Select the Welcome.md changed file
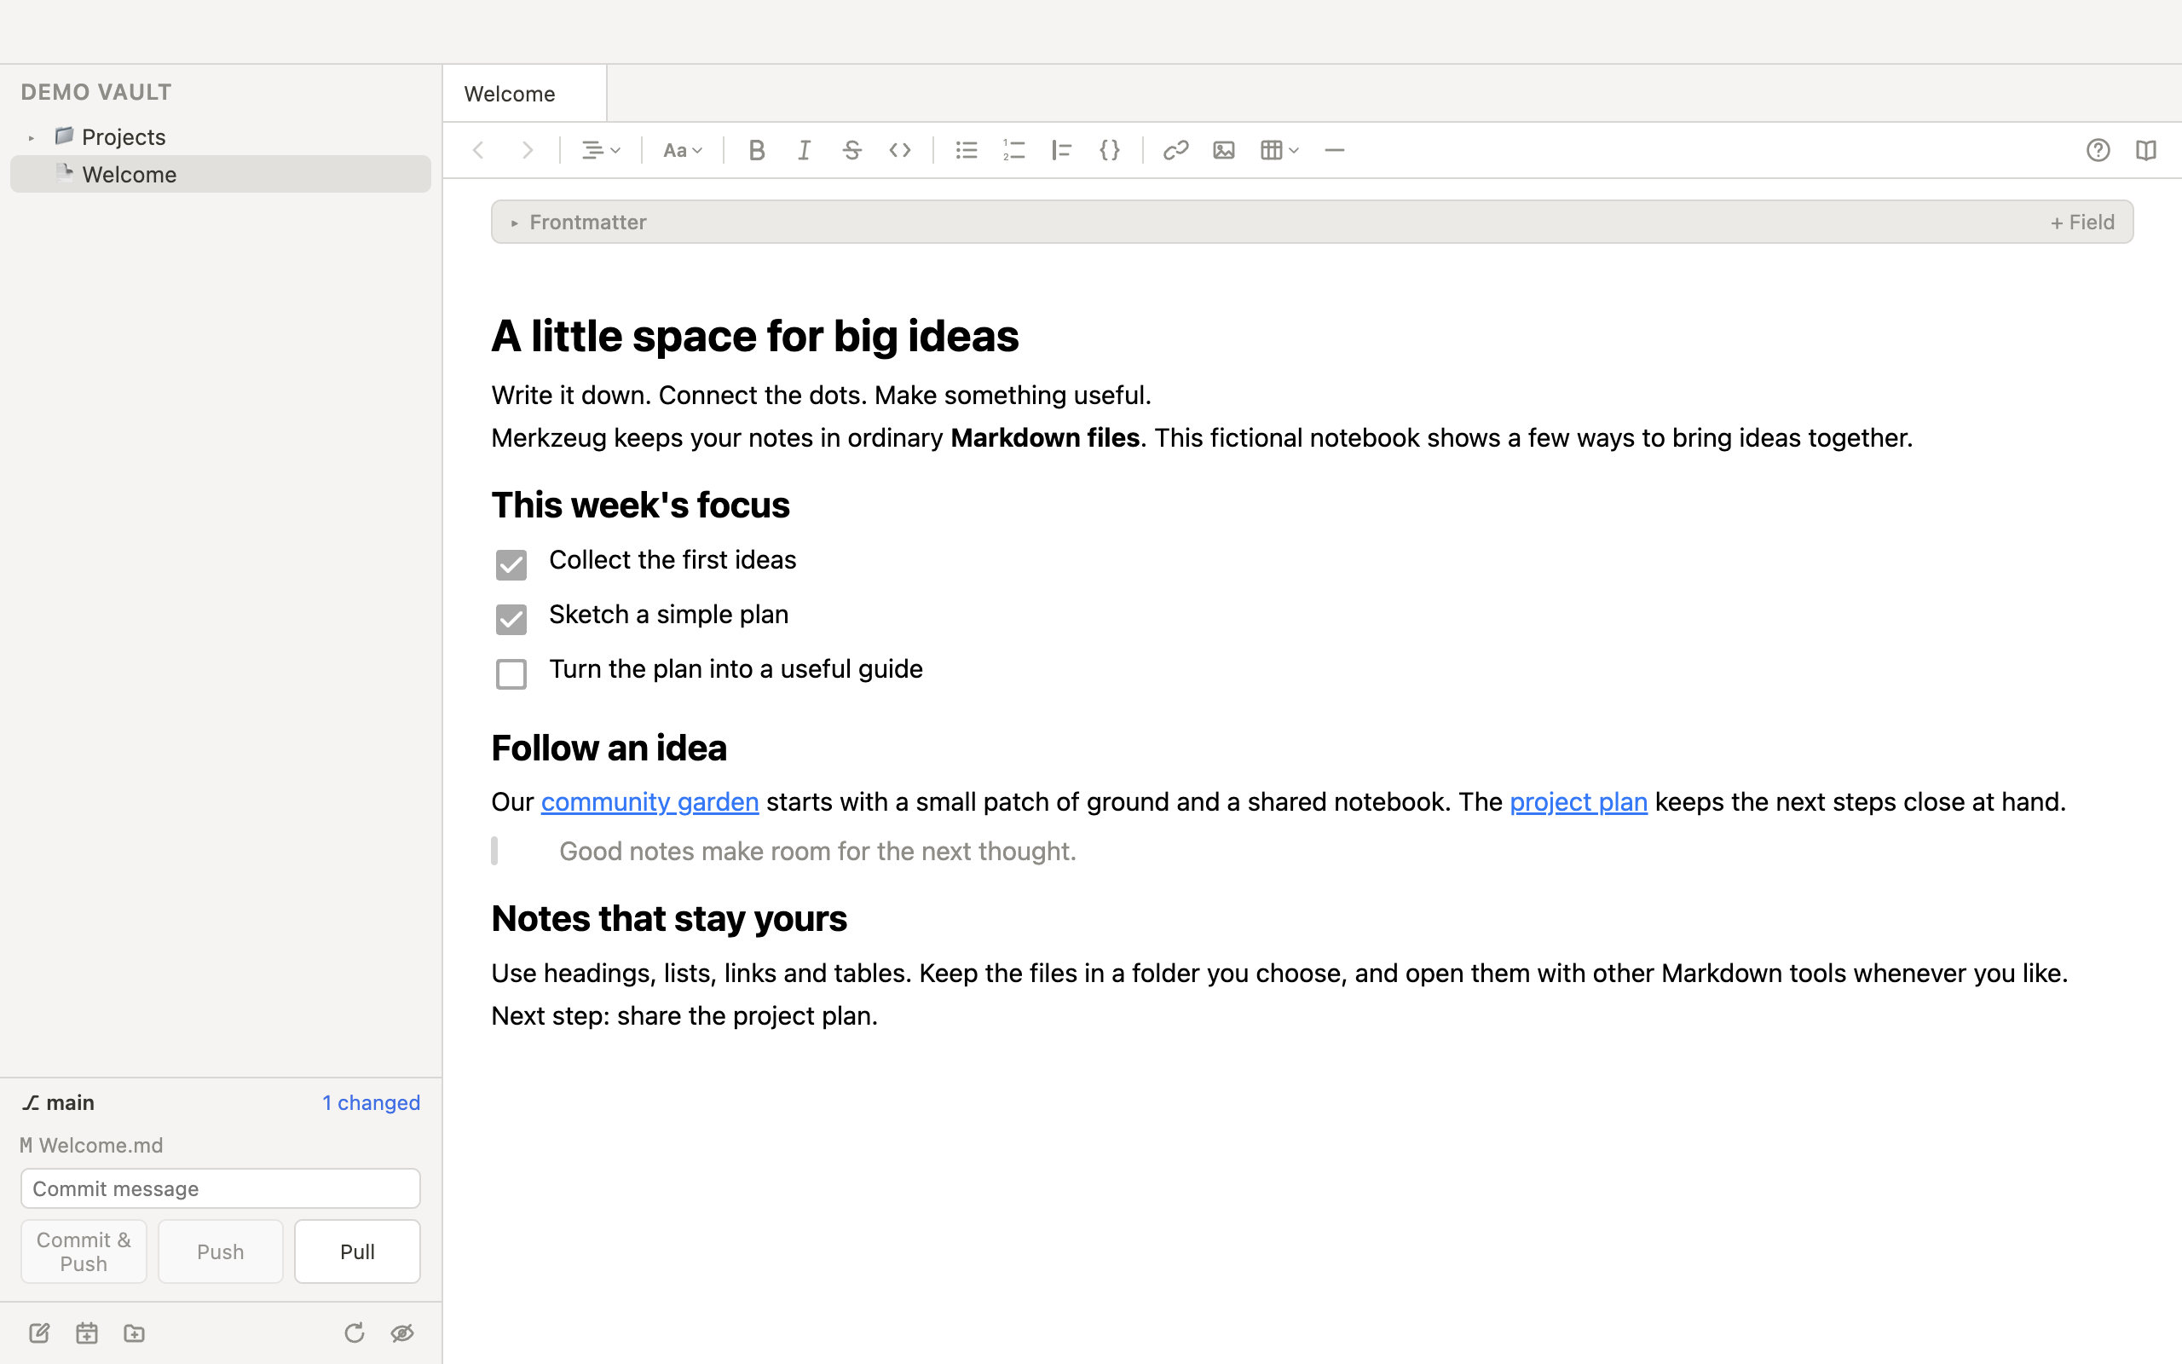This screenshot has width=2182, height=1364. pos(91,1145)
